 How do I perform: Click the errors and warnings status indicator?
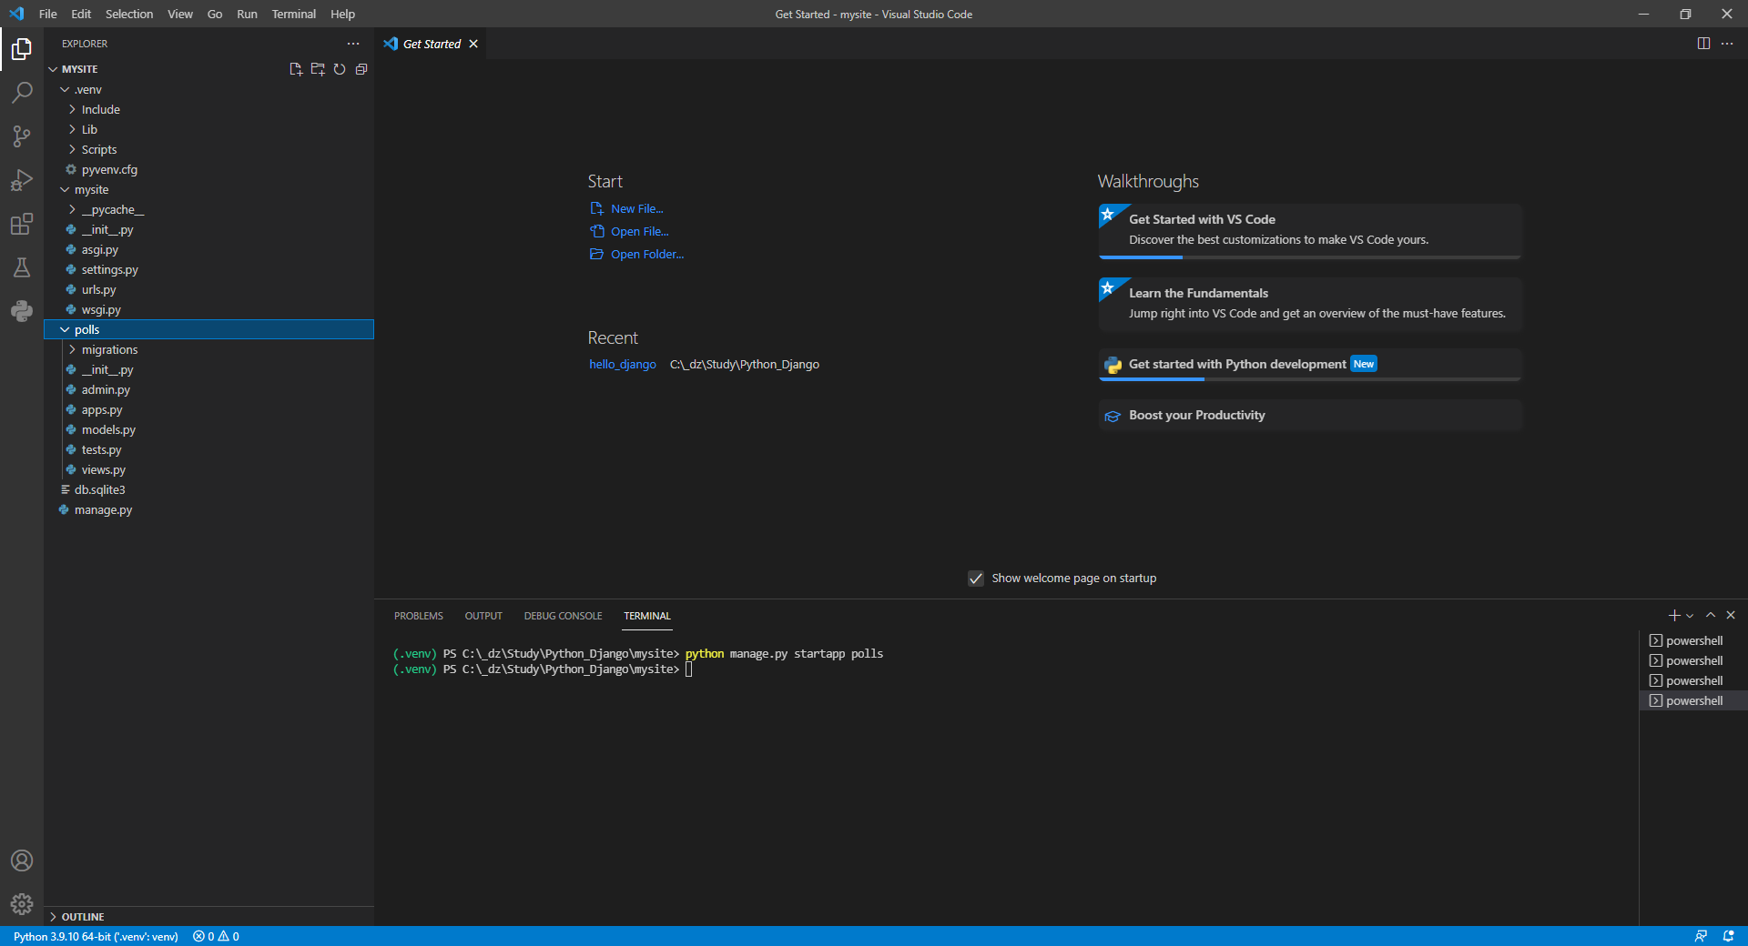(x=216, y=936)
